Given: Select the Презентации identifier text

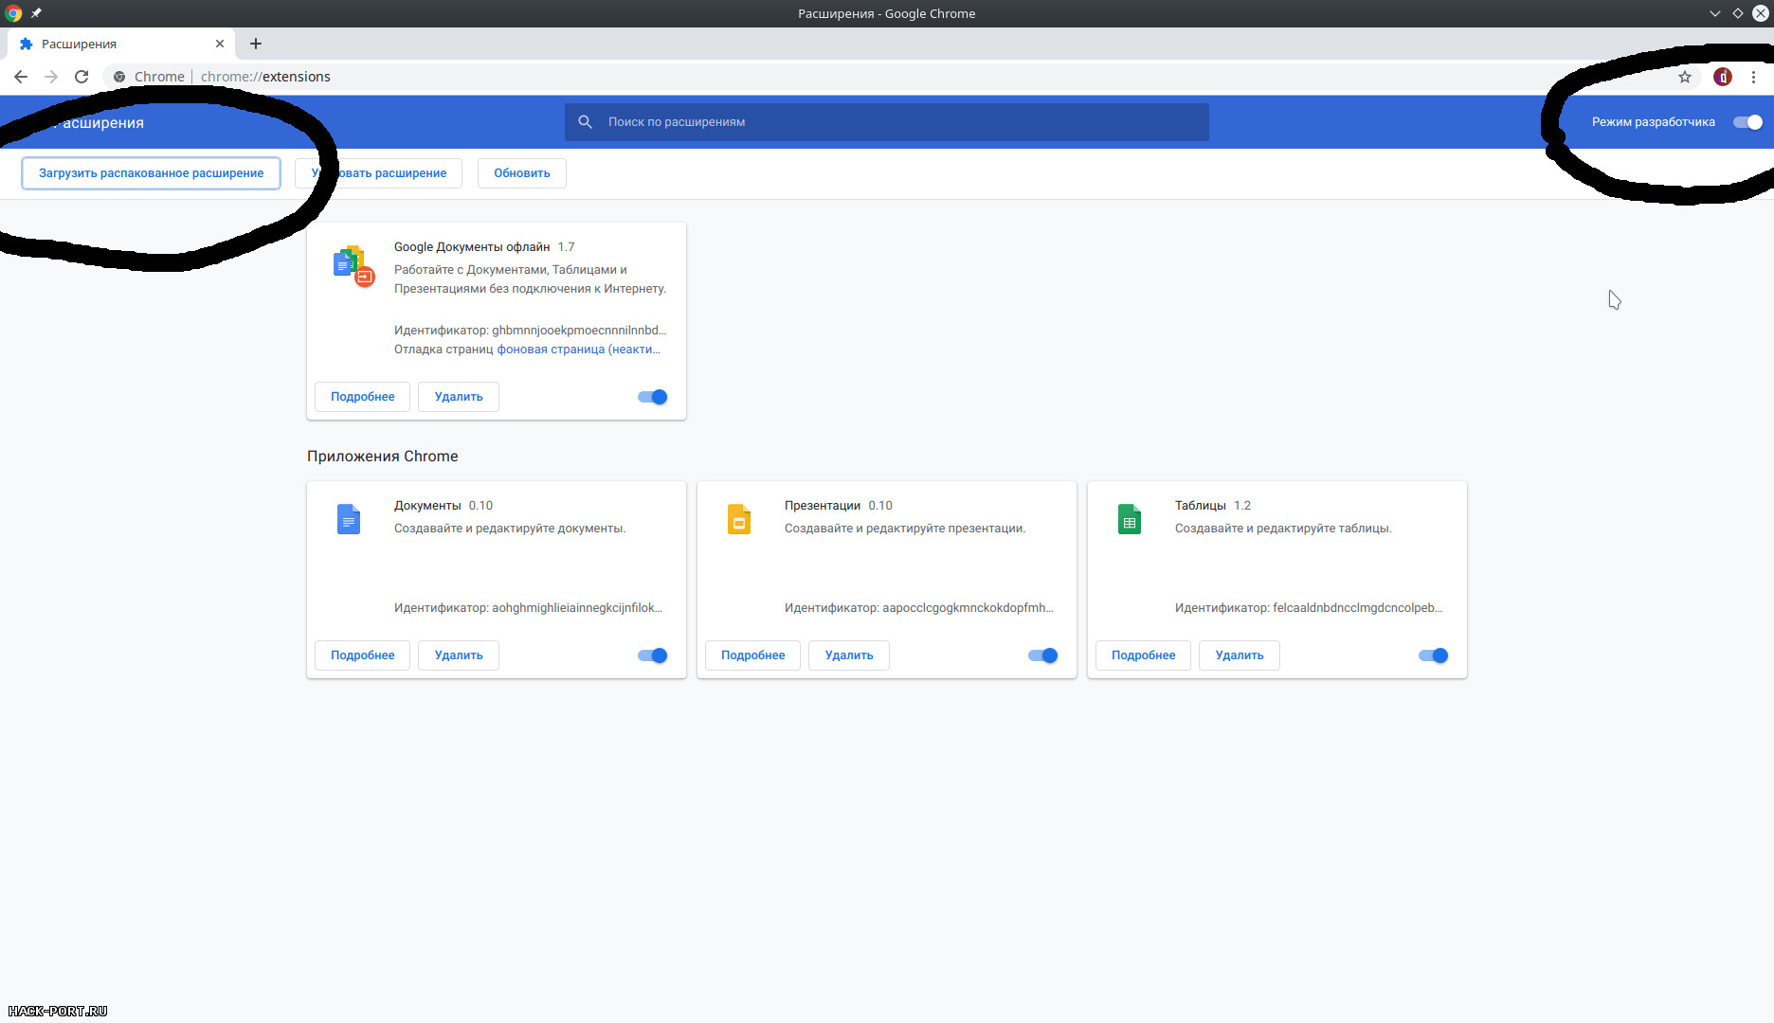Looking at the screenshot, I should coord(919,608).
